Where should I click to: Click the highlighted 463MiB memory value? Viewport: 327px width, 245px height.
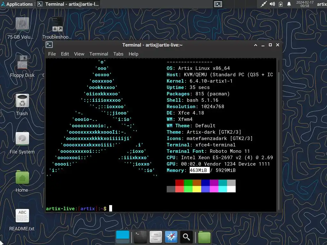199,170
